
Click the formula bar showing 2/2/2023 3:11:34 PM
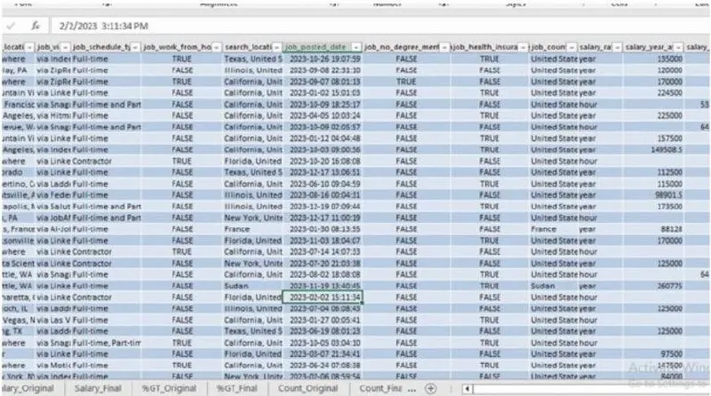click(379, 26)
